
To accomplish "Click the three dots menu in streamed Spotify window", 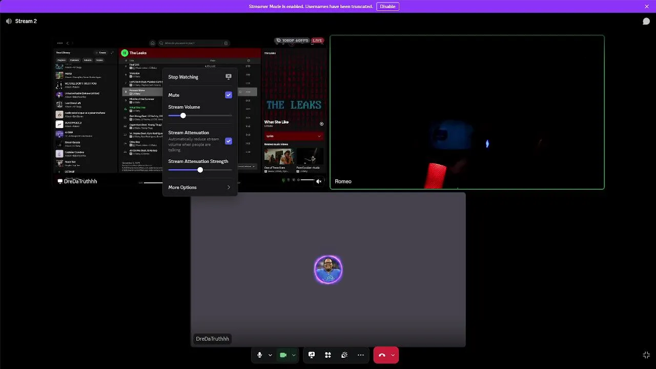I will point(60,43).
